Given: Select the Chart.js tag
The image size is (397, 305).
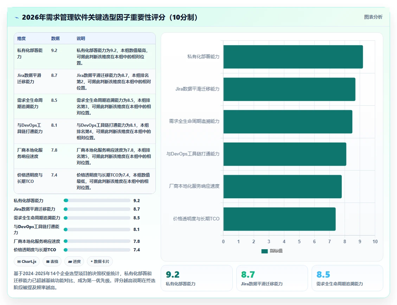Looking at the screenshot, I should tap(27, 261).
